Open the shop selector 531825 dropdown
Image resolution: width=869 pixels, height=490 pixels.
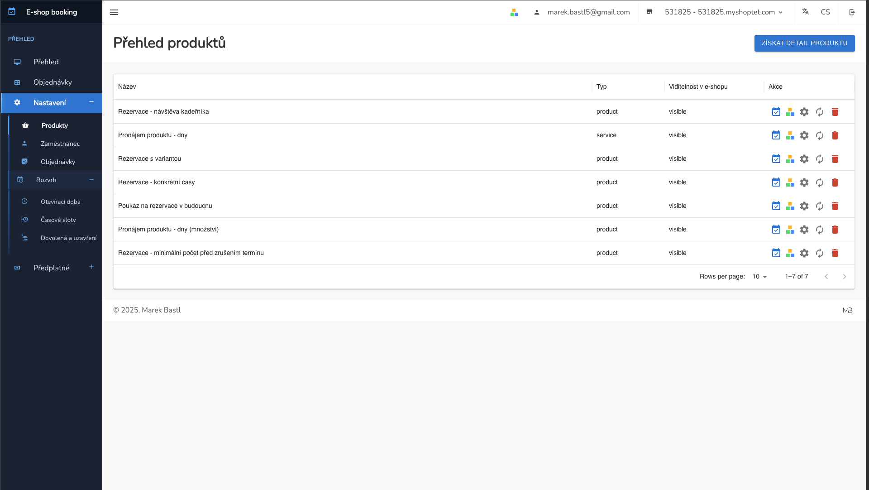pos(723,12)
